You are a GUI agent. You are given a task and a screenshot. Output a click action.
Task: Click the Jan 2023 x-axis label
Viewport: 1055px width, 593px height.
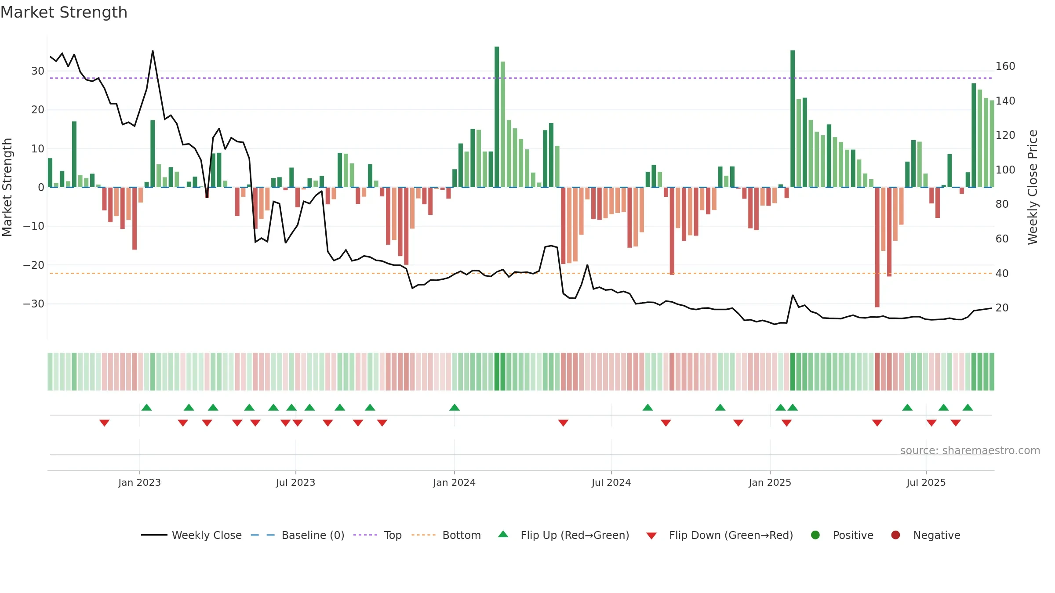(x=139, y=482)
